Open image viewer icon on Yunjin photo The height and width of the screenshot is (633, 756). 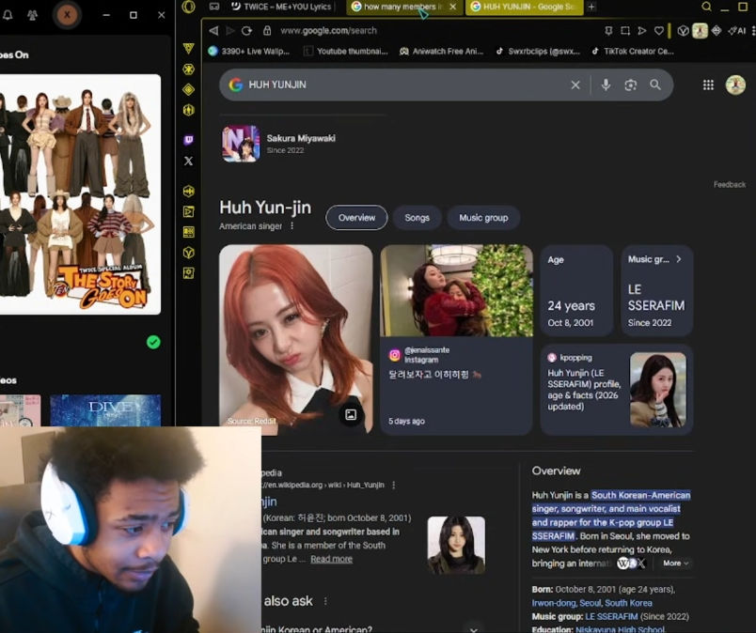pyautogui.click(x=351, y=414)
